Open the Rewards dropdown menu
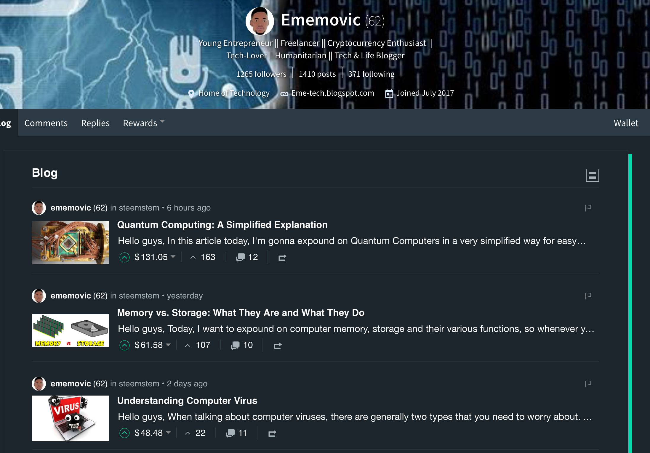This screenshot has height=453, width=650. click(144, 123)
